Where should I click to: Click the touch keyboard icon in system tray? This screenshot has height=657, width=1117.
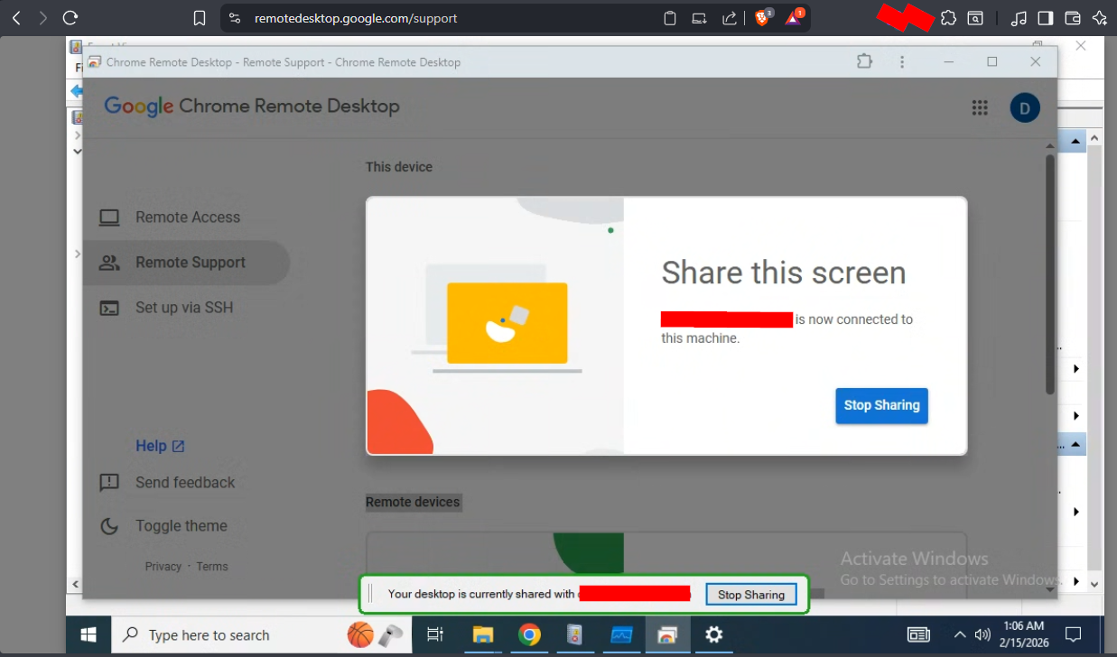tap(918, 635)
